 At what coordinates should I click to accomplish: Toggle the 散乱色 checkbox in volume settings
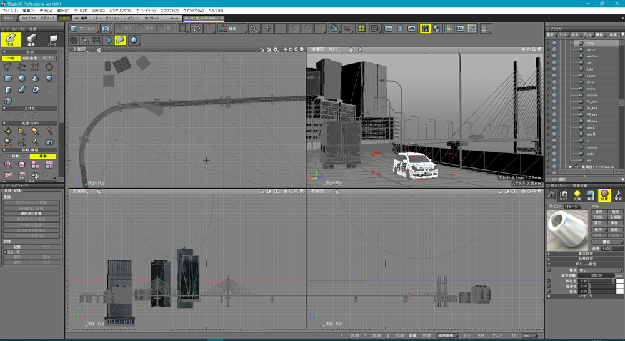[549, 281]
